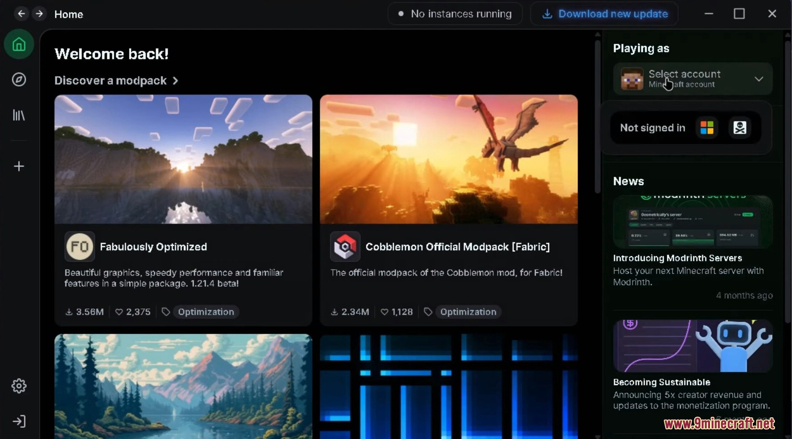The height and width of the screenshot is (439, 792).
Task: Open the Discover compass icon
Action: [x=19, y=80]
